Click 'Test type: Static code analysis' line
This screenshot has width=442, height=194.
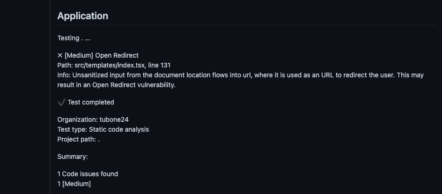(x=103, y=129)
